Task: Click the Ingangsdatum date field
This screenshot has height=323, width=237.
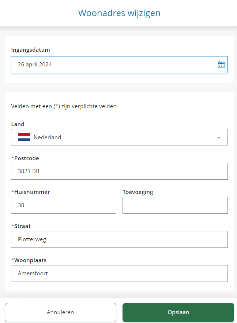Action: pyautogui.click(x=110, y=65)
